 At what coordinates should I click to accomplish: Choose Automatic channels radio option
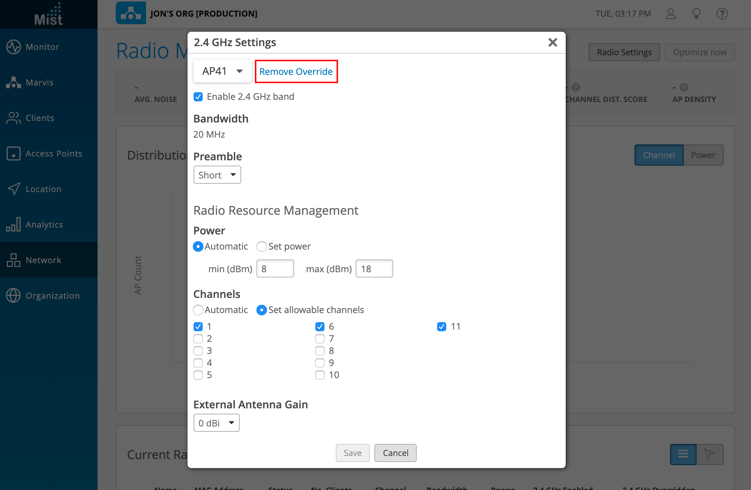tap(198, 310)
